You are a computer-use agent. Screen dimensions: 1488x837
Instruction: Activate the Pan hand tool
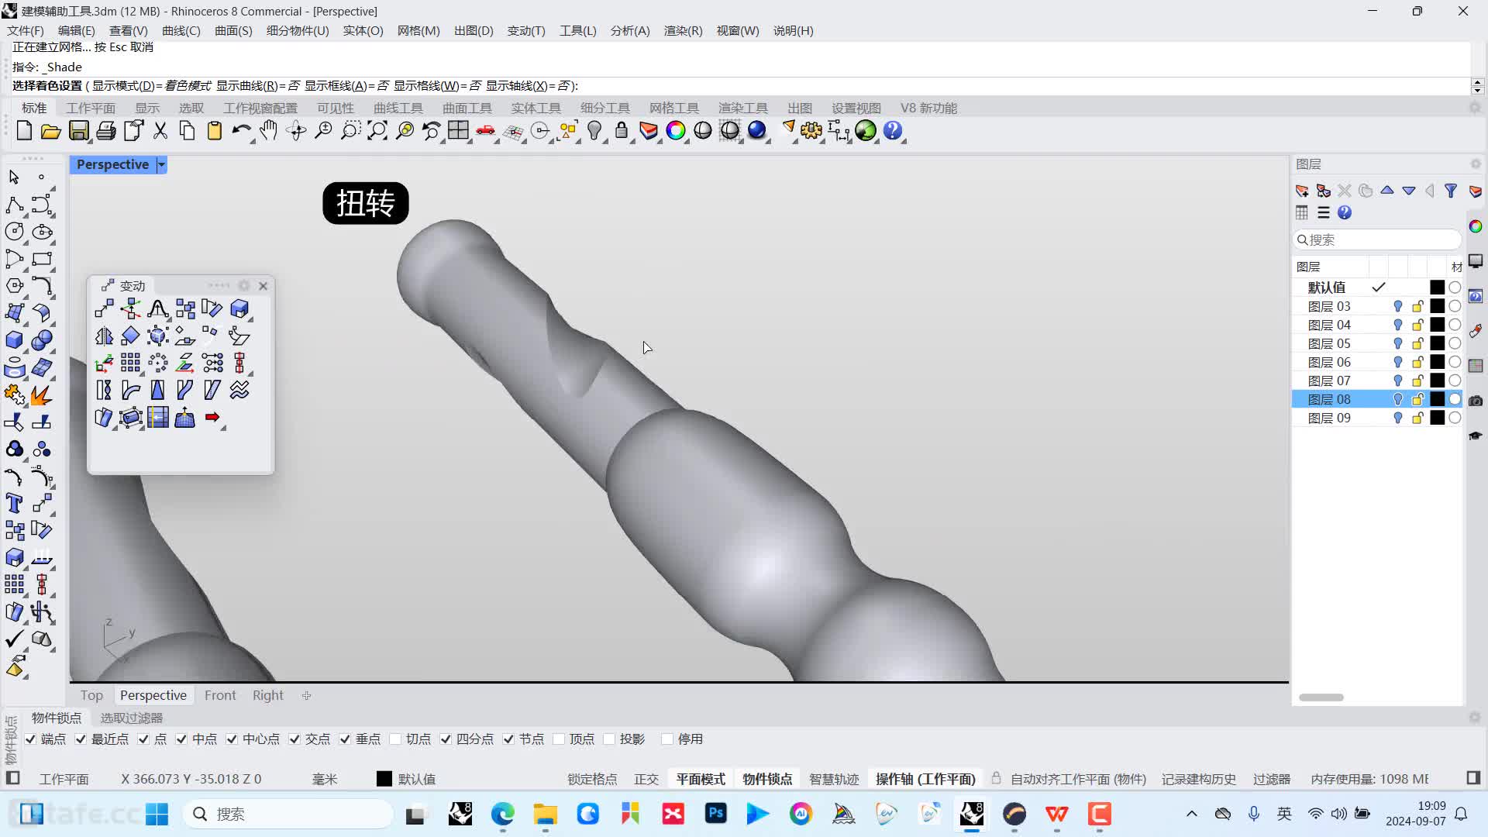point(269,131)
